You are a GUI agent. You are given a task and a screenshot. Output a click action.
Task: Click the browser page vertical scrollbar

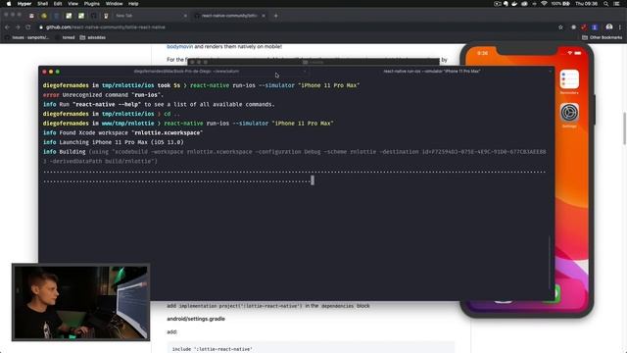pos(624,128)
